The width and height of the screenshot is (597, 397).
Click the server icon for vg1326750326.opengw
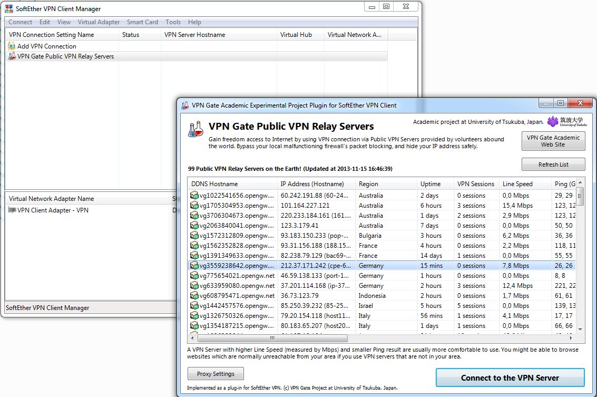194,315
